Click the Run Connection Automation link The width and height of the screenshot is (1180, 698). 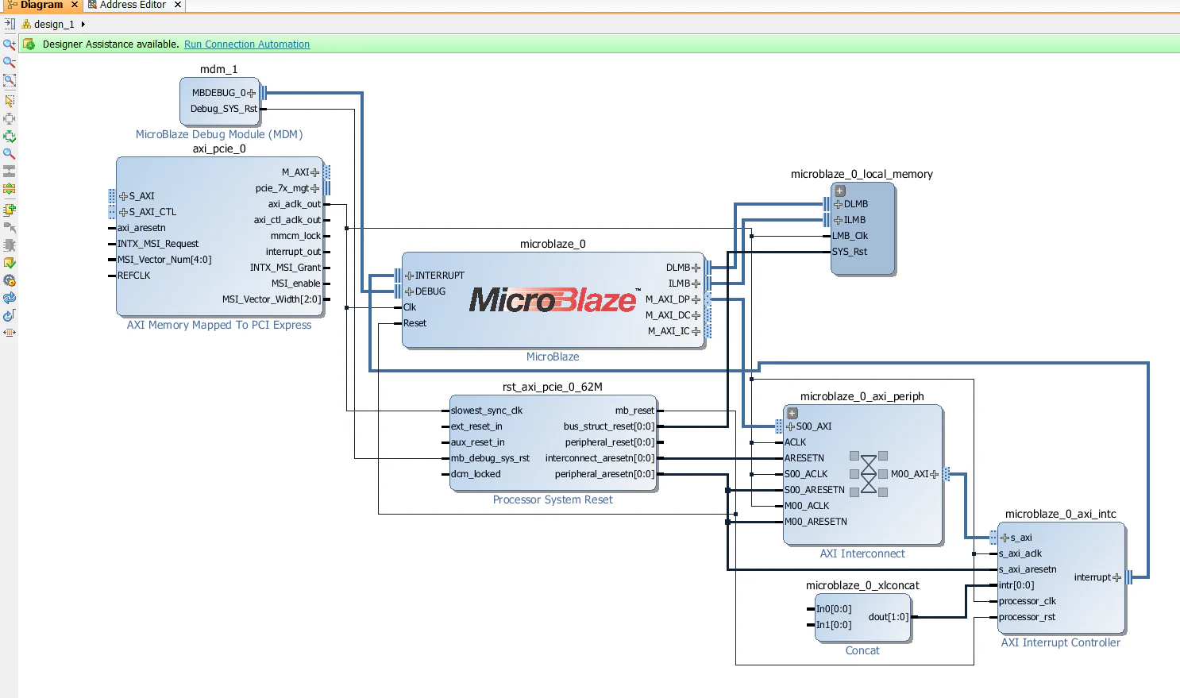pos(246,44)
